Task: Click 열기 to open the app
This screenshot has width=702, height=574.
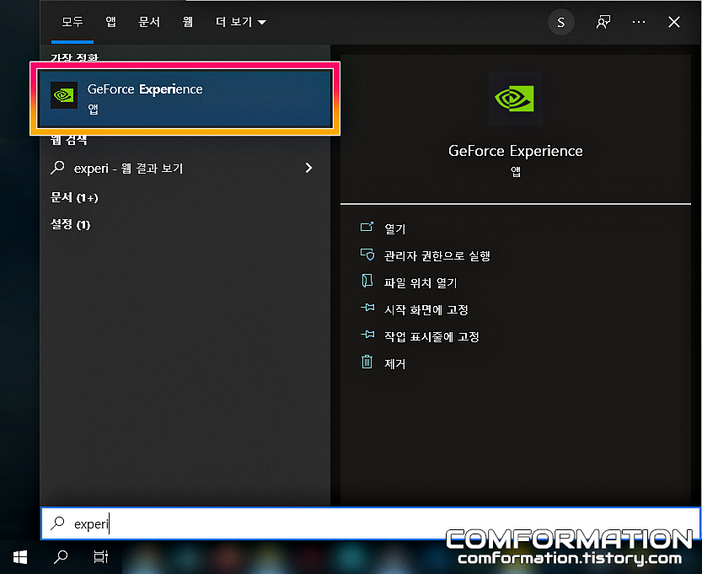Action: (394, 228)
